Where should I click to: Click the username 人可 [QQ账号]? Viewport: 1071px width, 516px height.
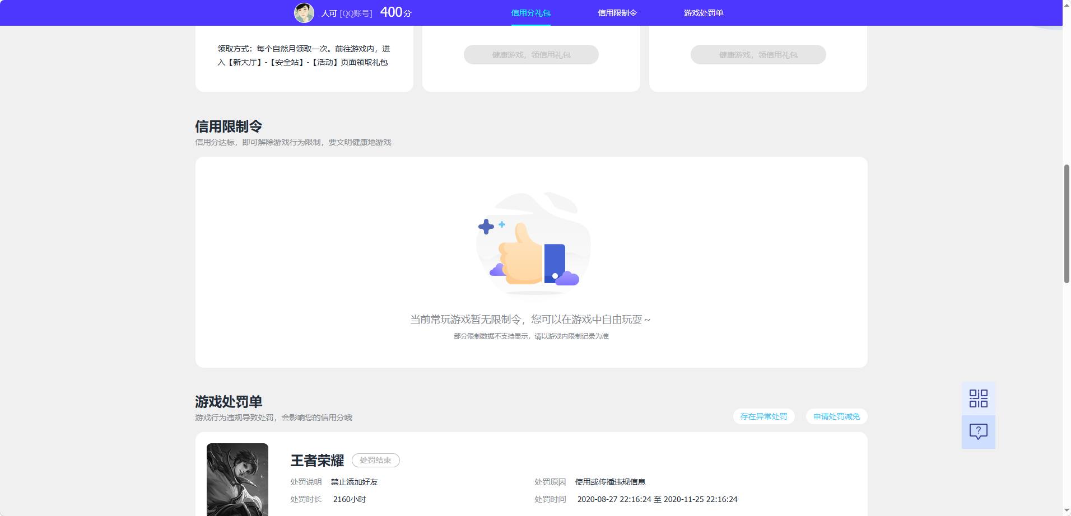point(347,13)
